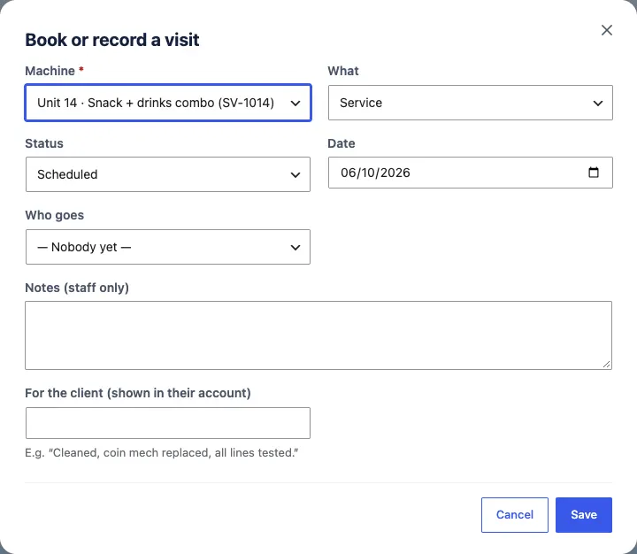Cancel the visit booking
The height and width of the screenshot is (554, 637).
click(515, 514)
